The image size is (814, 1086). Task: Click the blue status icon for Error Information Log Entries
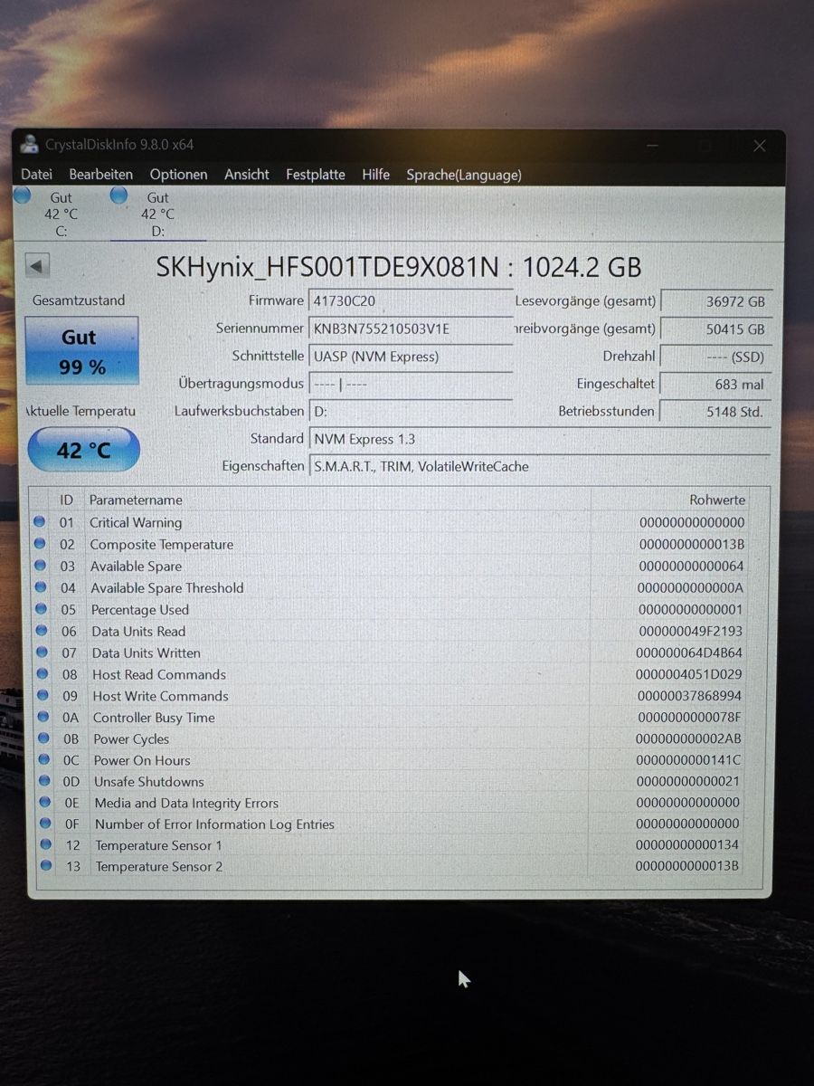click(x=46, y=824)
